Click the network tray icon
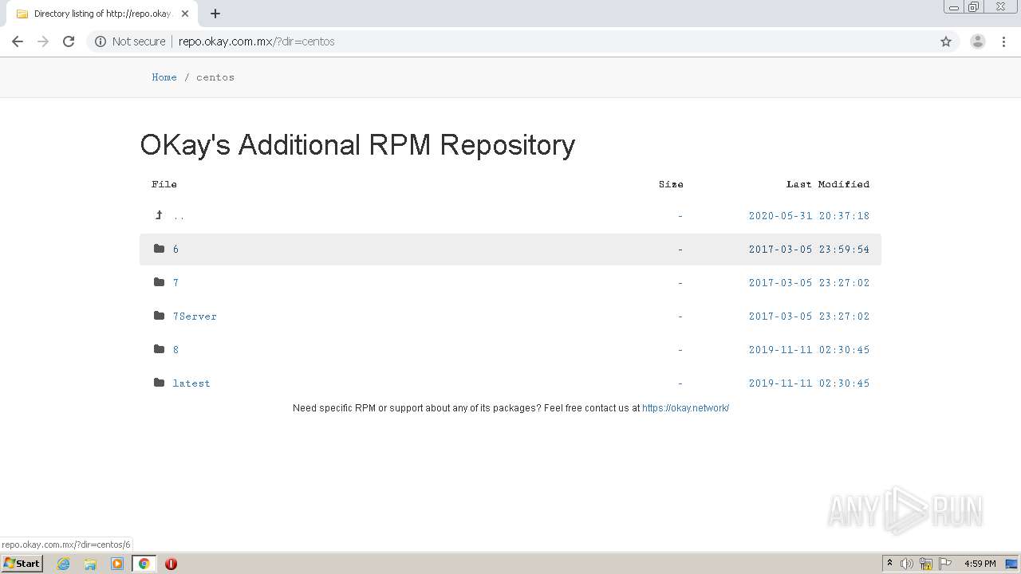1021x574 pixels. (x=926, y=564)
